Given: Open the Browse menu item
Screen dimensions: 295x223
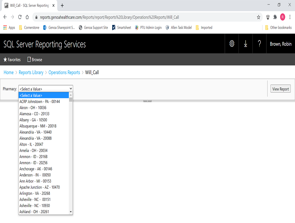Looking at the screenshot, I should pos(35,60).
